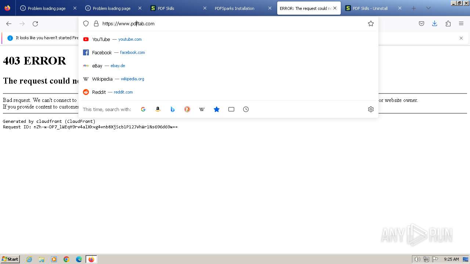
Task: Open a new tab with plus button
Action: point(414,8)
